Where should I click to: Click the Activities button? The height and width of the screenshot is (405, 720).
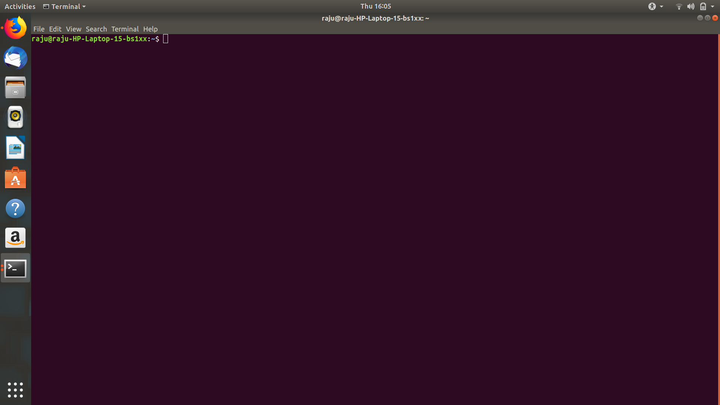(20, 6)
